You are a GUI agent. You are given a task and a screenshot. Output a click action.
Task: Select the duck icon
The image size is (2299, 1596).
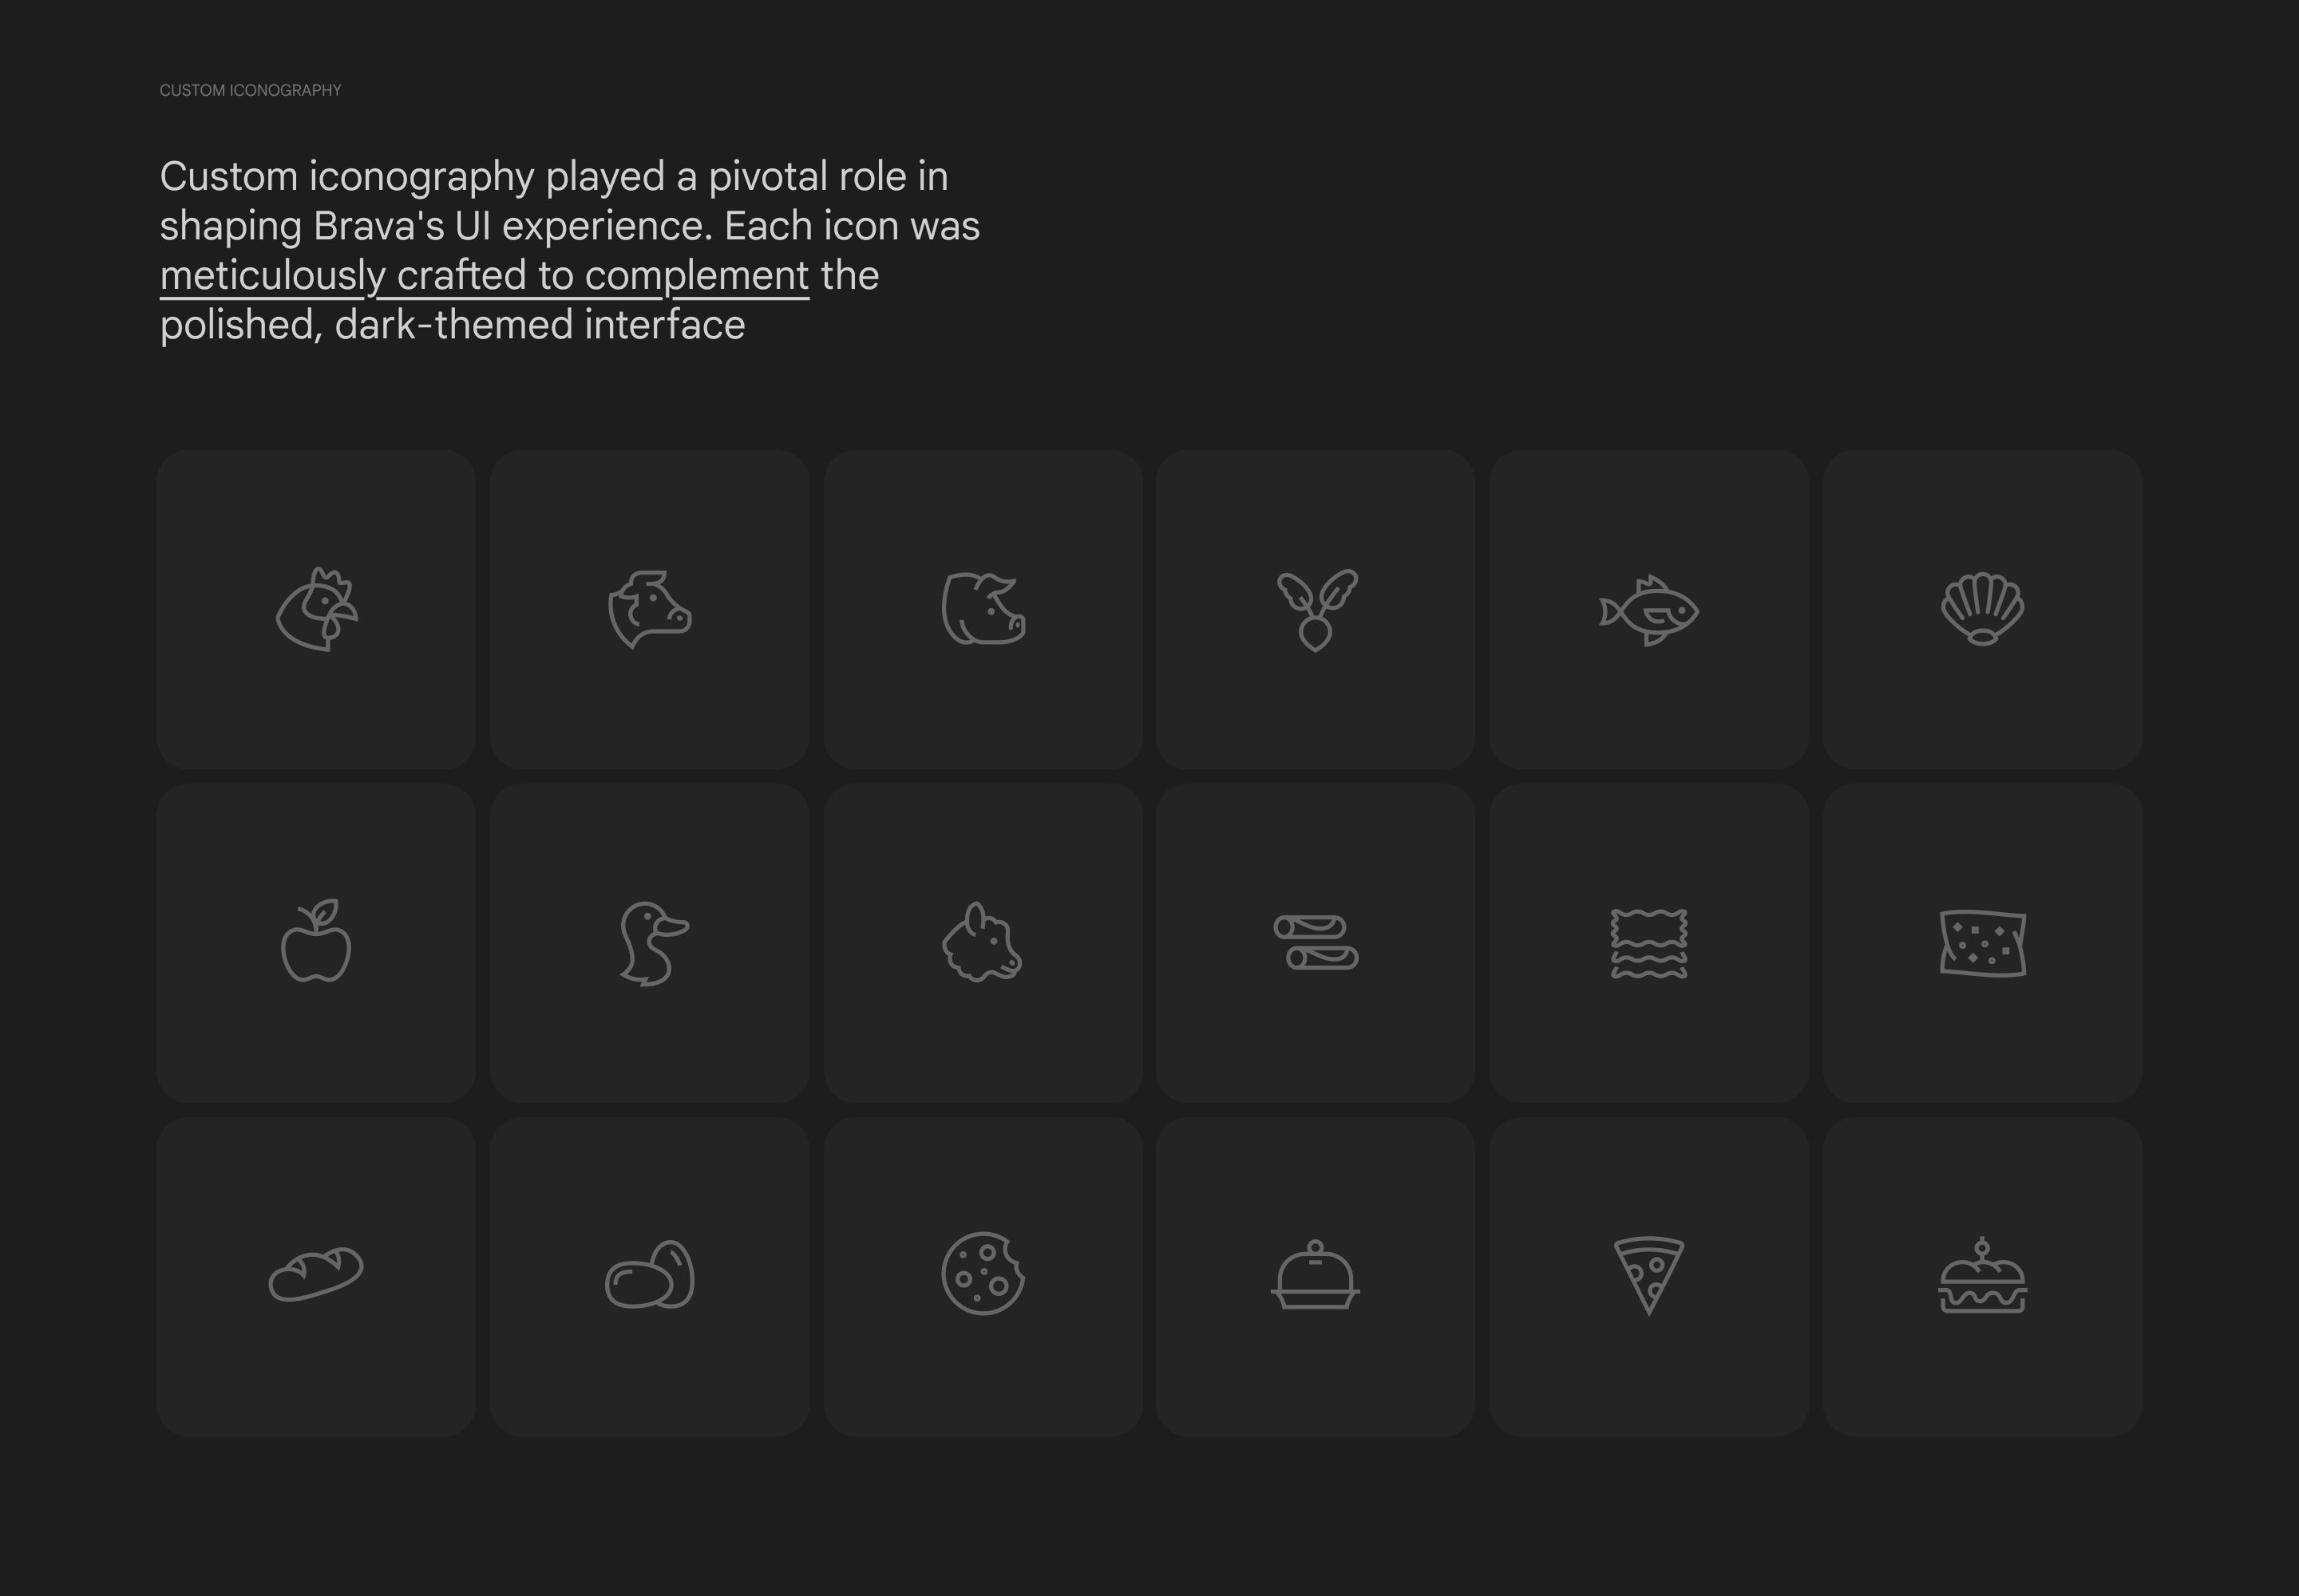tap(652, 943)
